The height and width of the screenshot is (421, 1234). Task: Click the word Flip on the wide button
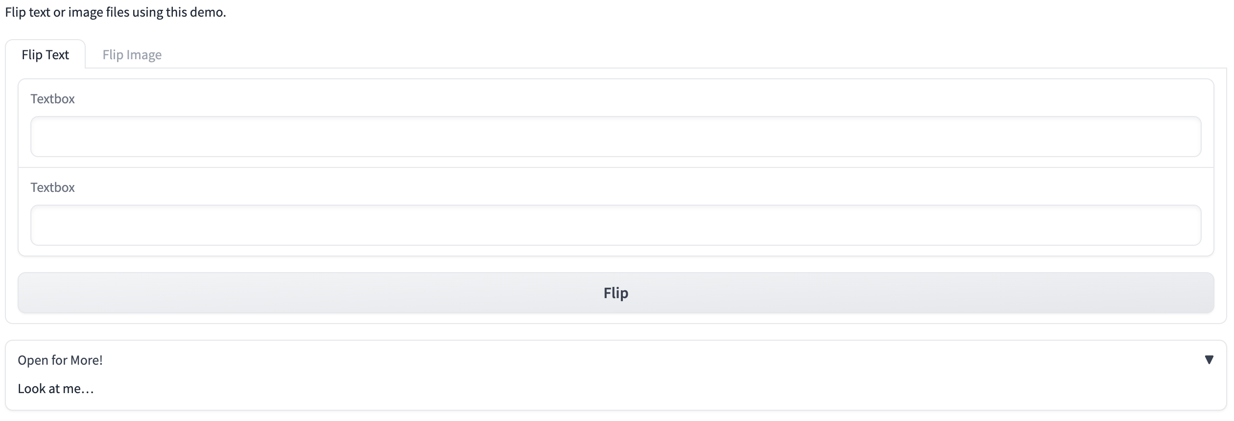coord(616,293)
